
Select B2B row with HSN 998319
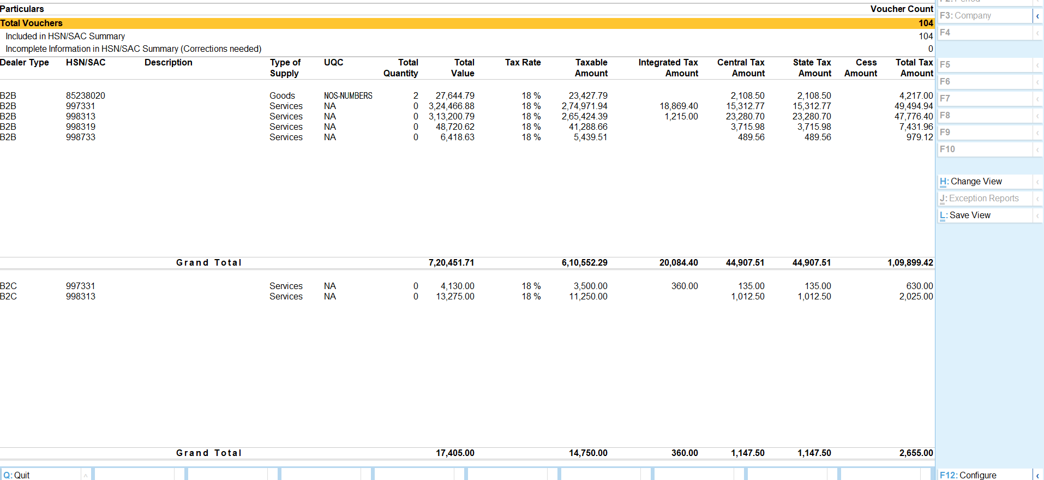click(x=80, y=127)
